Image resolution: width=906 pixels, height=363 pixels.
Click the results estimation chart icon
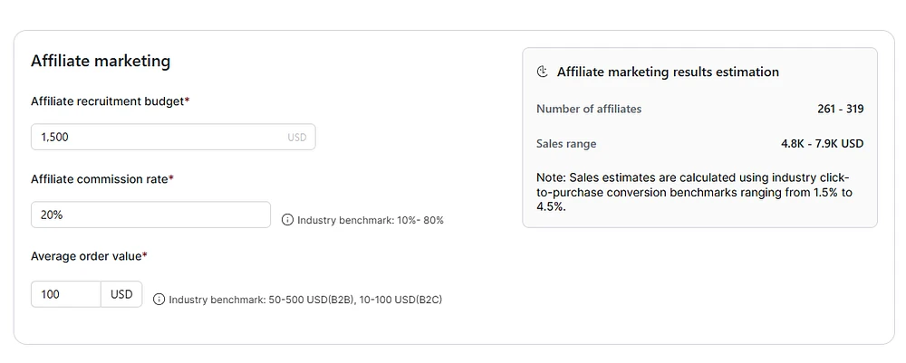[542, 72]
